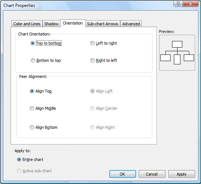Select the Orientation tab
The image size is (201, 184).
(x=73, y=23)
